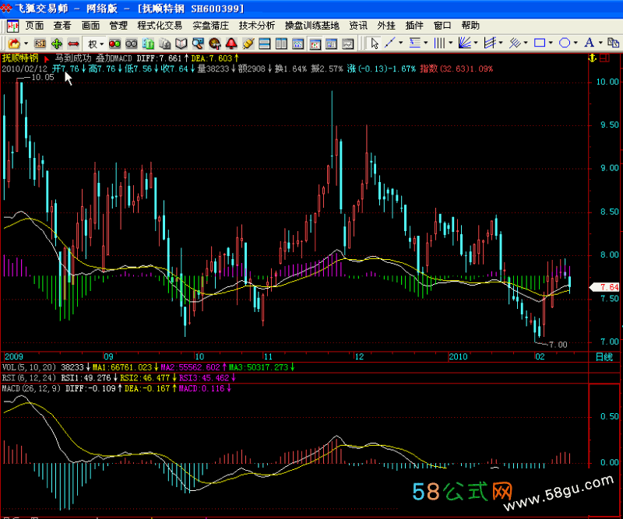Click the 7.64 current price marker
Image resolution: width=623 pixels, height=519 pixels.
(606, 287)
